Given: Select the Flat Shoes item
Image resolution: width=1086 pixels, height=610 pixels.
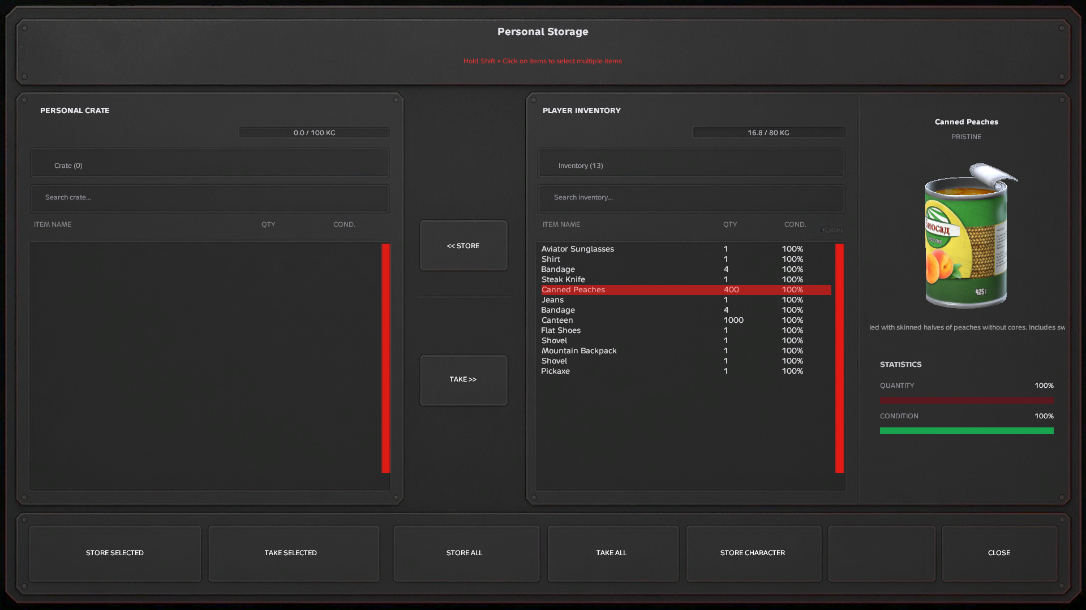Looking at the screenshot, I should (x=686, y=330).
